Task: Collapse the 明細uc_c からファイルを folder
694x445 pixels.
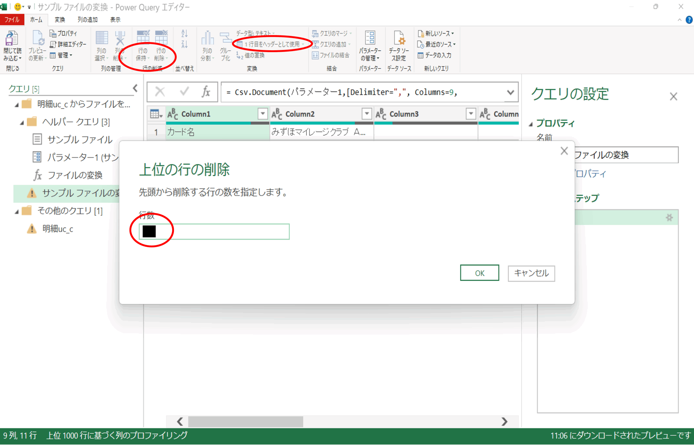Action: pyautogui.click(x=17, y=105)
